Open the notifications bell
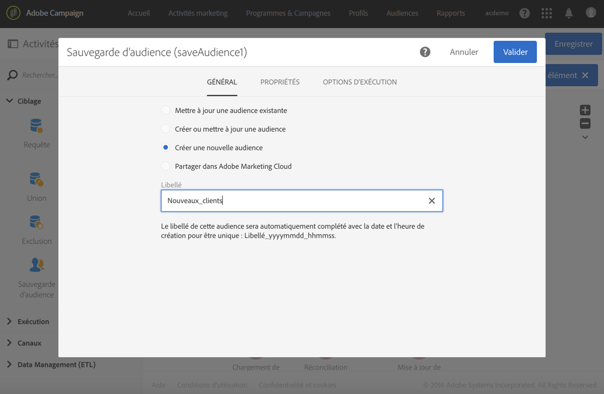 568,13
